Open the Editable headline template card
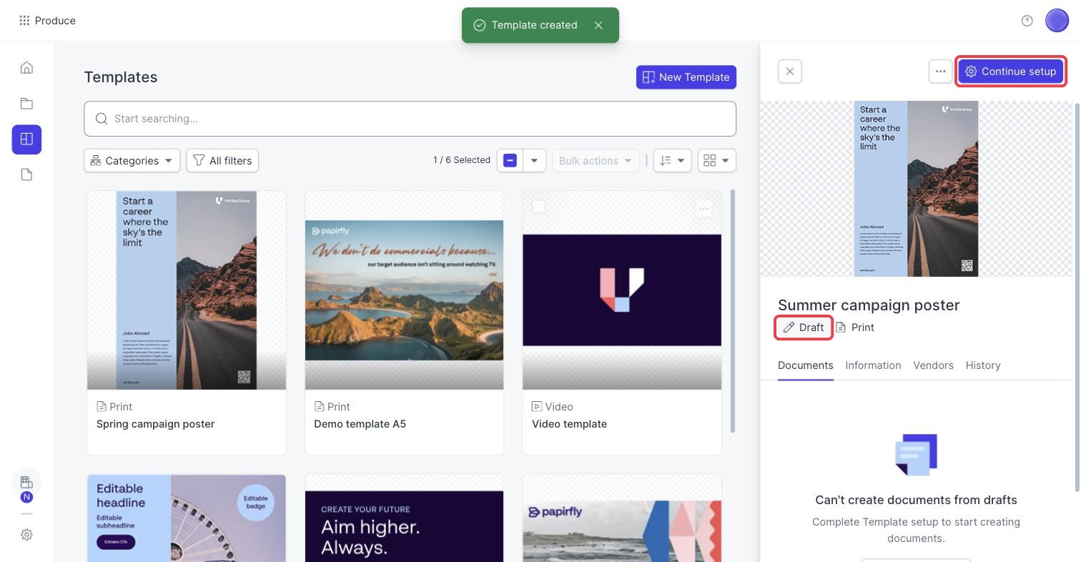Image resolution: width=1081 pixels, height=562 pixels. click(x=187, y=518)
